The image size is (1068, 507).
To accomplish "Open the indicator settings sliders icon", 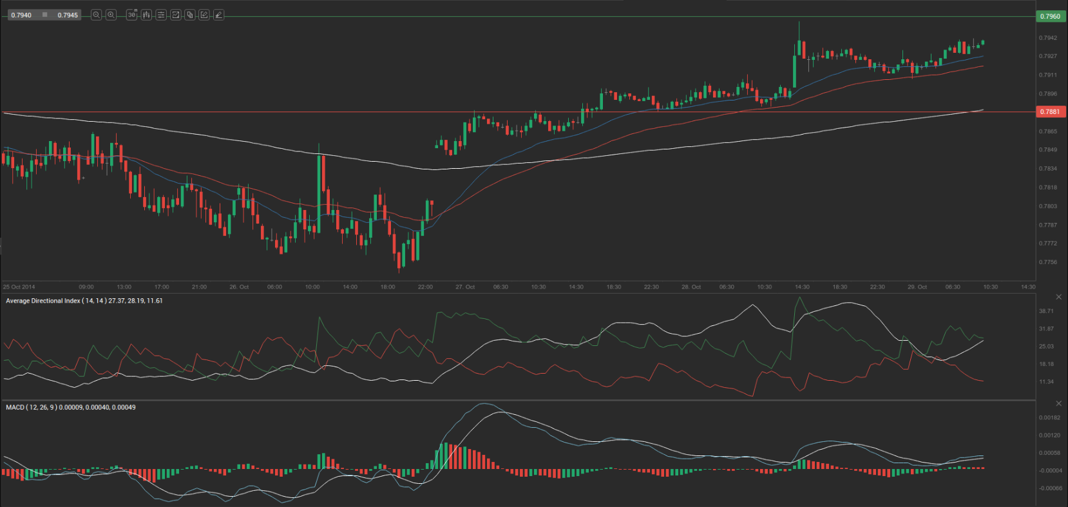I will (161, 15).
